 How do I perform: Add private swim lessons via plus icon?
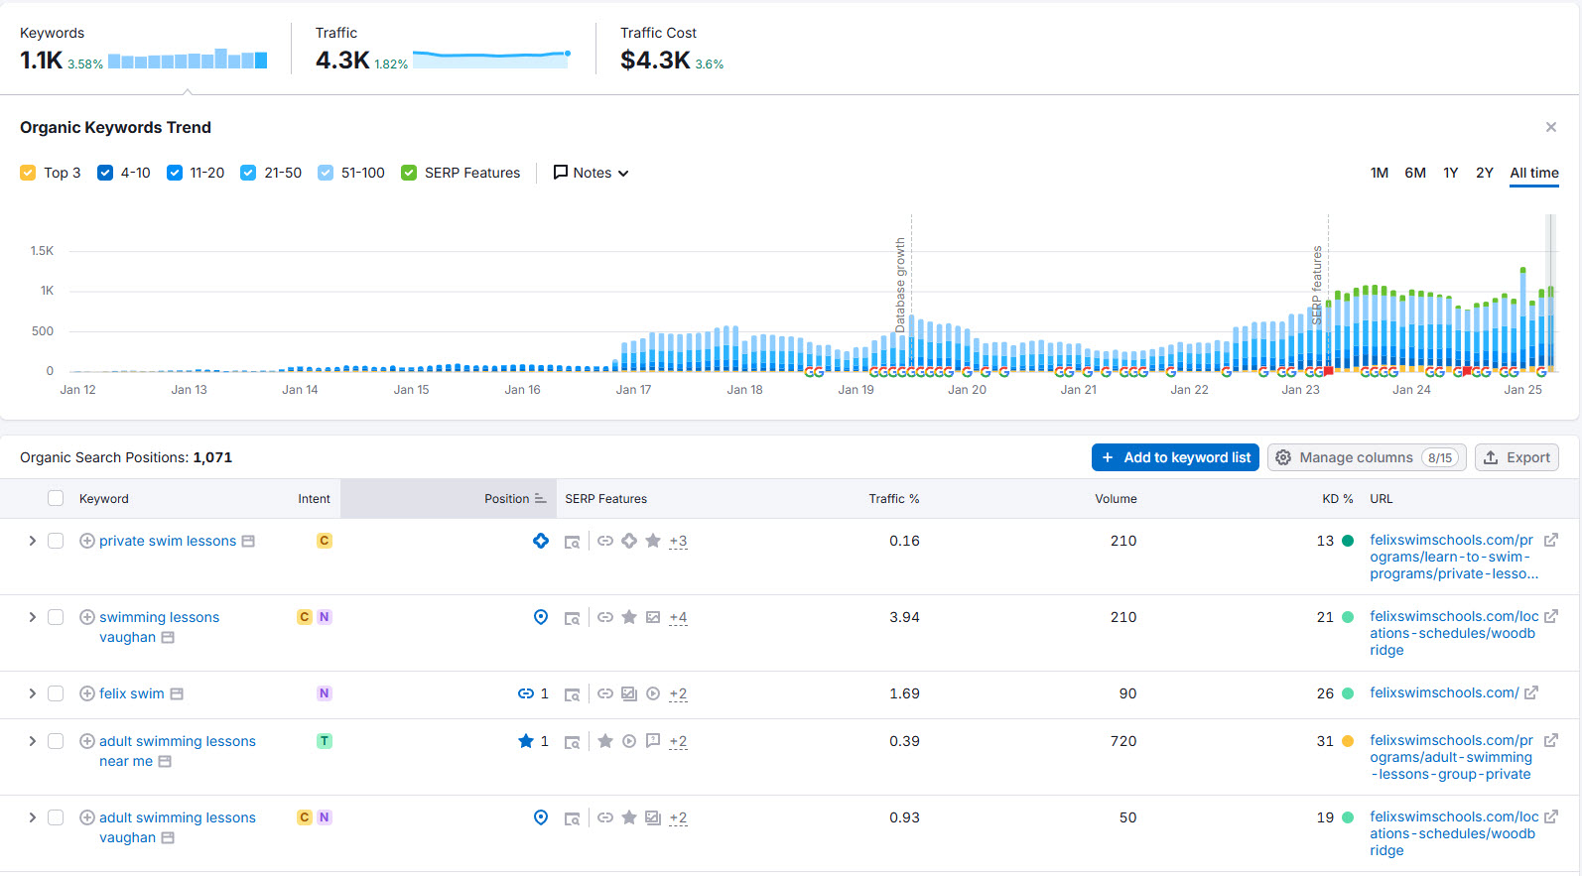[87, 541]
